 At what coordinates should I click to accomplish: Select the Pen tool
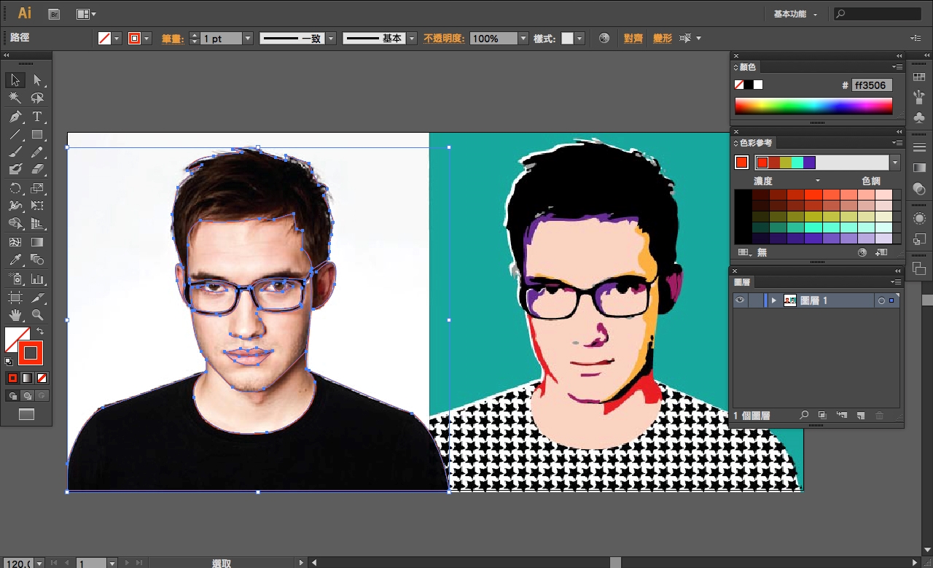(x=15, y=117)
